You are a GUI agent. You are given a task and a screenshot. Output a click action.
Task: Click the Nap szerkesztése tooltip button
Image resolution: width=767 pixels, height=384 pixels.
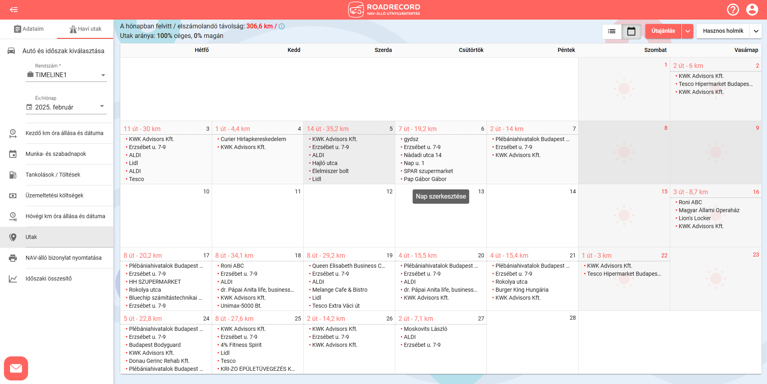[441, 196]
